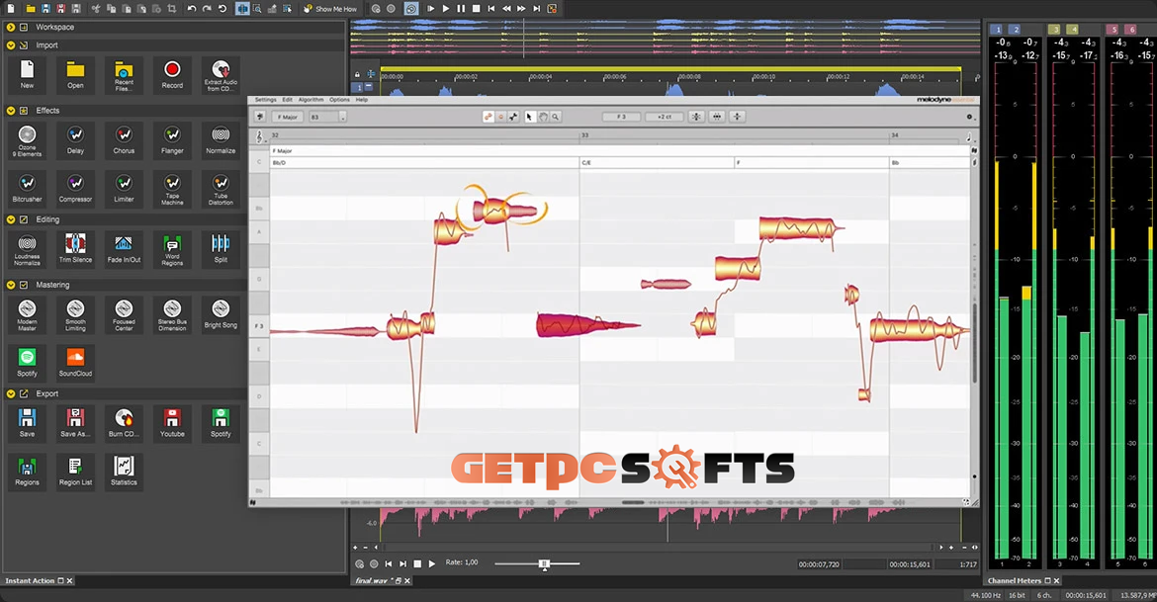This screenshot has height=602, width=1157.
Task: Open Melodyne Edit menu
Action: coord(287,100)
